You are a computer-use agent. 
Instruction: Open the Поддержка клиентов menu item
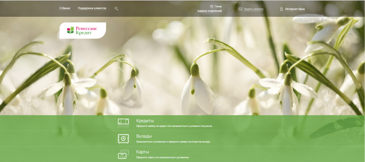point(92,8)
